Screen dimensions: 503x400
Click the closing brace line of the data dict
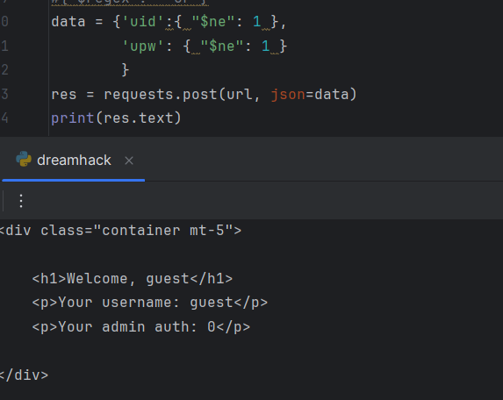(126, 70)
